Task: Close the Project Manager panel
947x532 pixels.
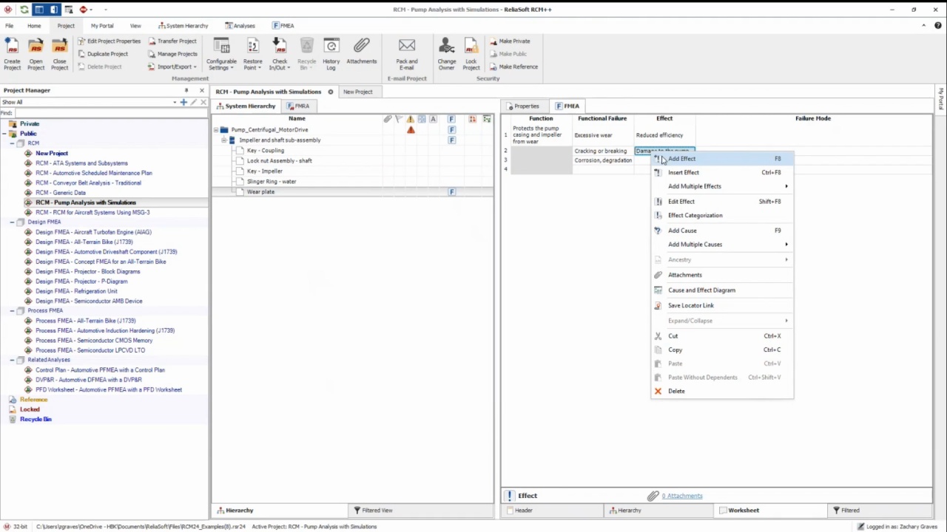Action: coord(201,90)
